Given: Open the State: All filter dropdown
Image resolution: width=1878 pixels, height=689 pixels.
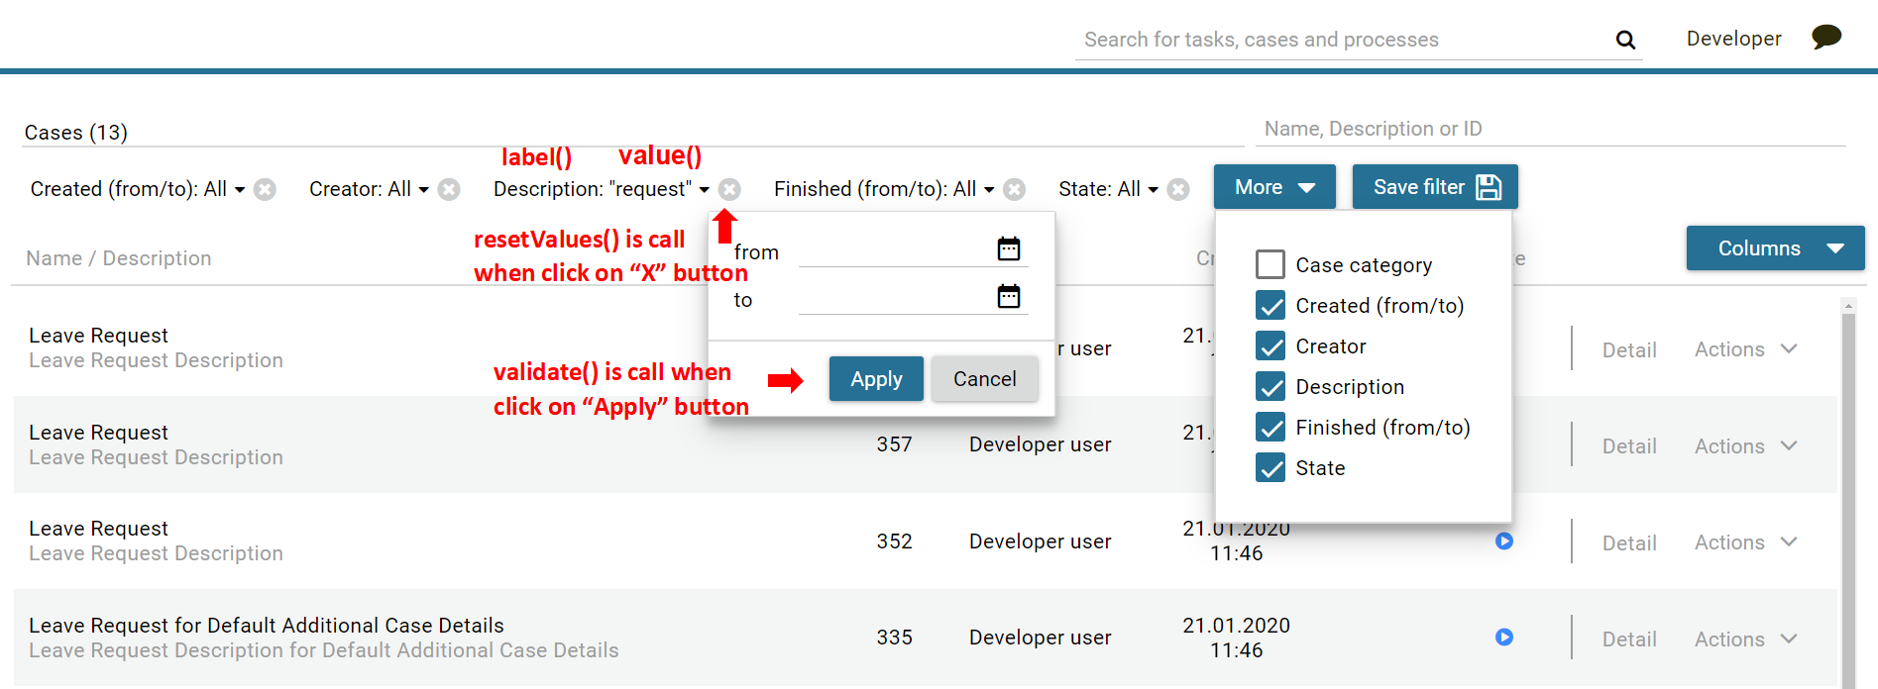Looking at the screenshot, I should (1107, 189).
